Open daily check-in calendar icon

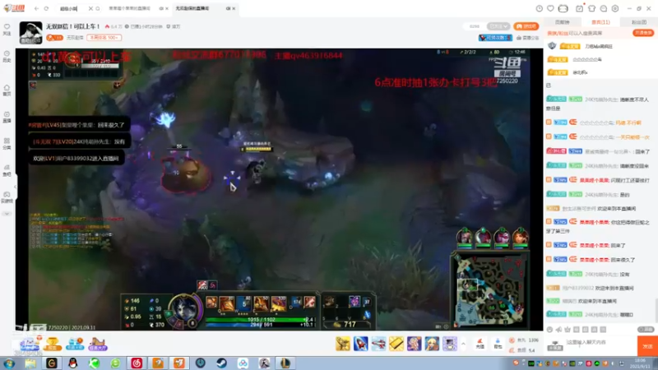[x=579, y=8]
